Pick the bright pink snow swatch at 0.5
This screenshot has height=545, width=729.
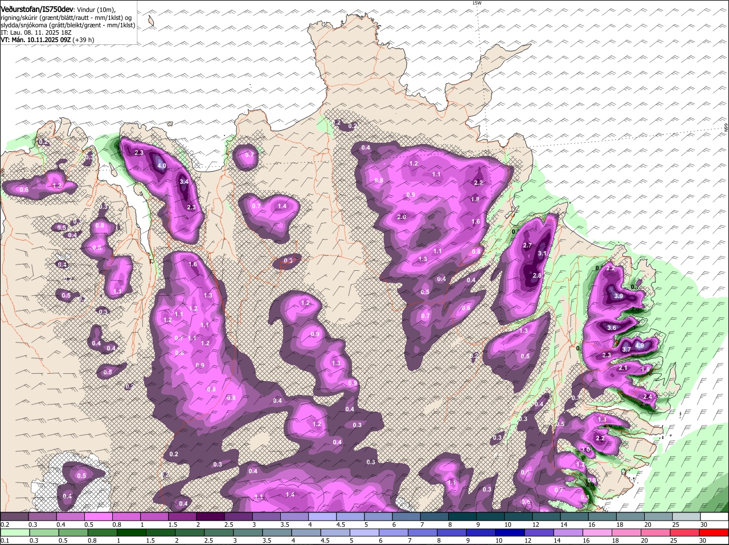(98, 515)
